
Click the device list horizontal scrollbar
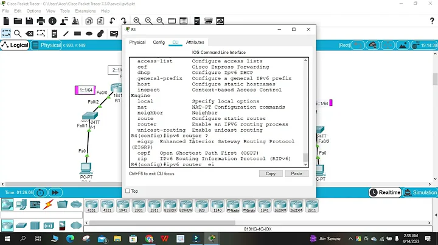click(x=162, y=223)
